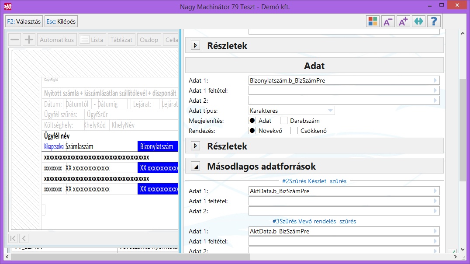Click scroll down arrow on right
This screenshot has width=470, height=264.
tap(463, 250)
